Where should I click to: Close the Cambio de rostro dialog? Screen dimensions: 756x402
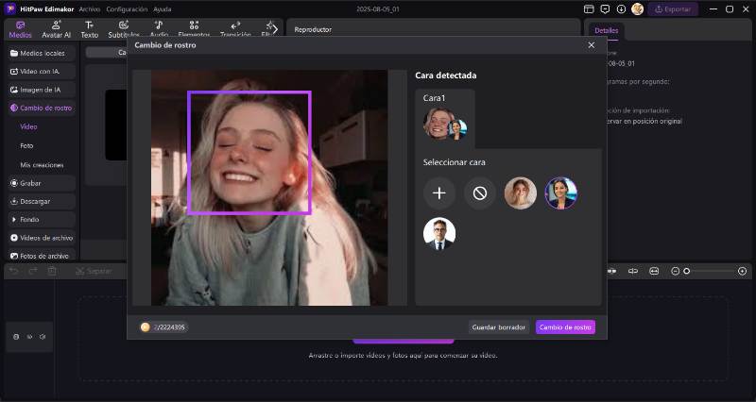[592, 44]
